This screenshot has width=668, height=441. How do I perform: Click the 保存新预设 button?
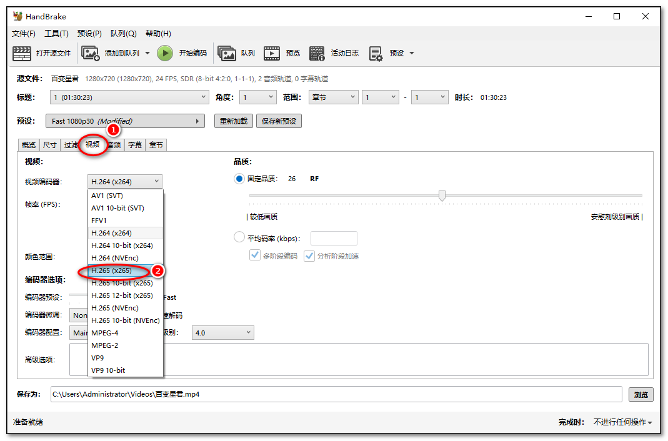coord(279,121)
